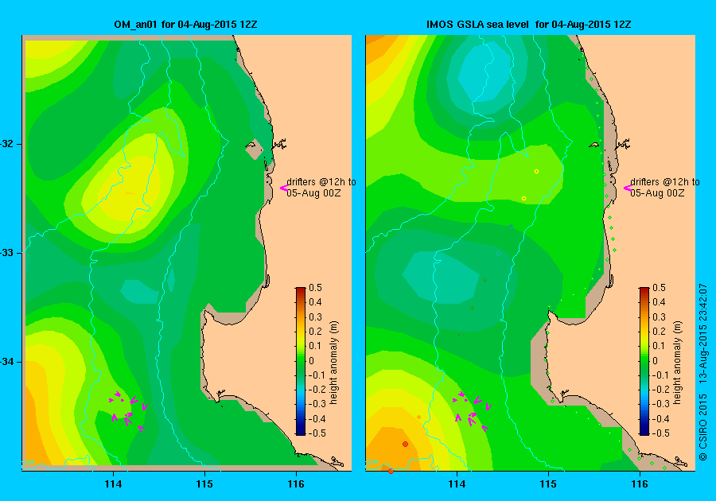Click the 116 longitude label on right map
The height and width of the screenshot is (501, 716).
click(x=640, y=484)
